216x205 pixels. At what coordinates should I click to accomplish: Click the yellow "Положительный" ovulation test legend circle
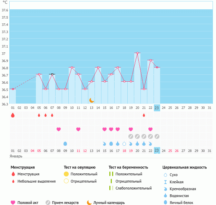click(66, 174)
